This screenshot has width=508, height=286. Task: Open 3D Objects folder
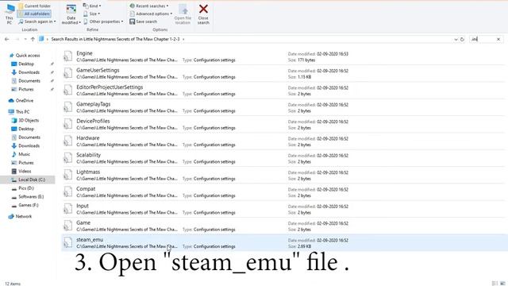point(25,120)
